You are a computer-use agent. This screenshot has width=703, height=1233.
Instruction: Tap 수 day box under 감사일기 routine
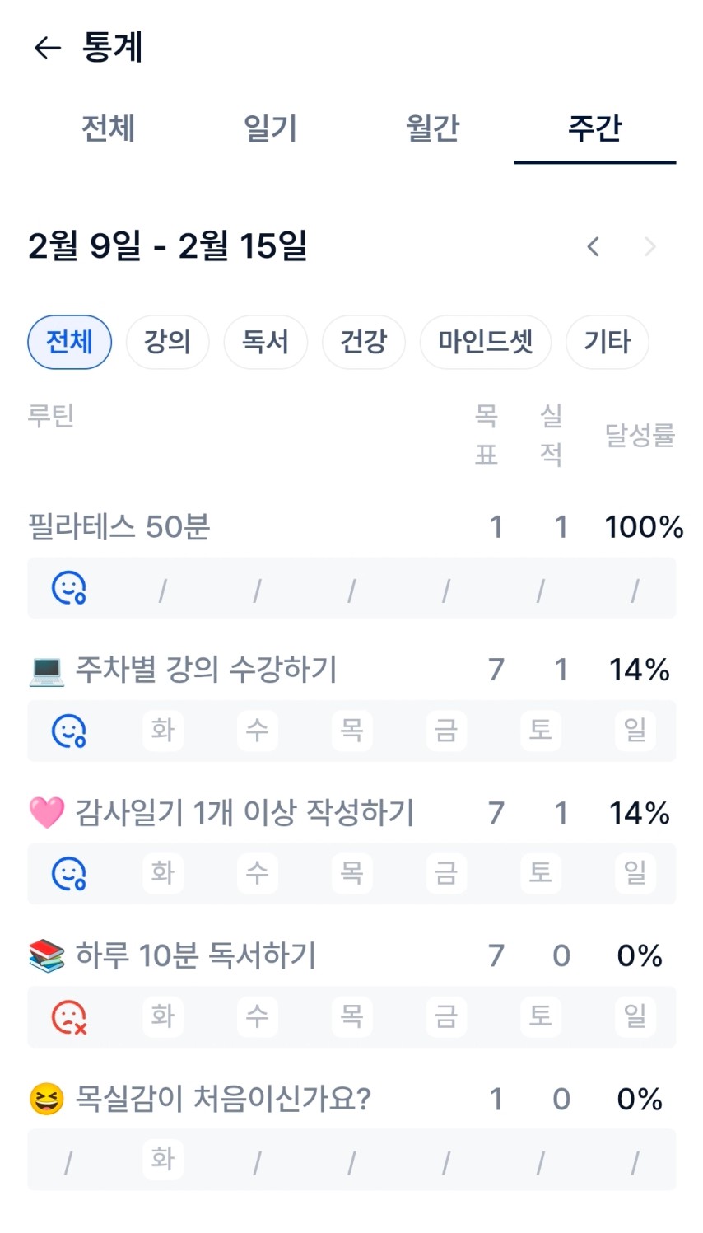pos(258,873)
